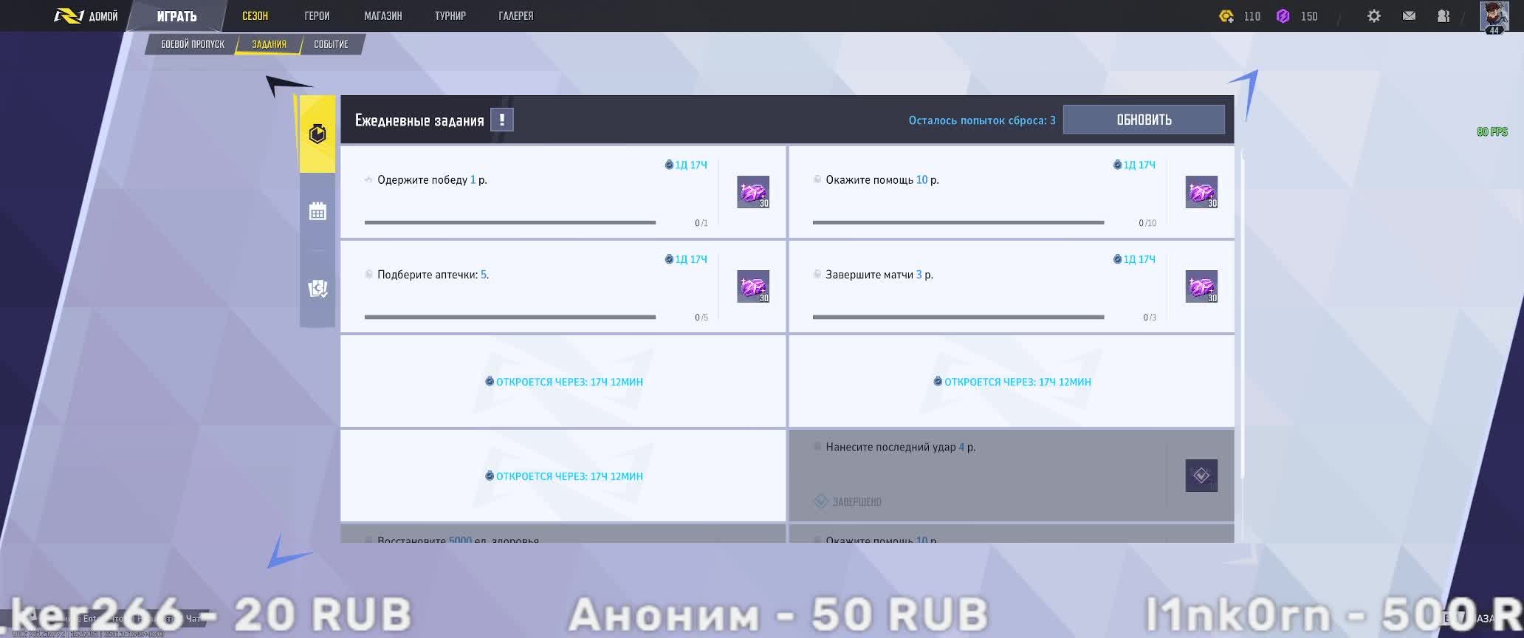Open the Галерея menu
Viewport: 1524px width, 638px height.
(516, 16)
